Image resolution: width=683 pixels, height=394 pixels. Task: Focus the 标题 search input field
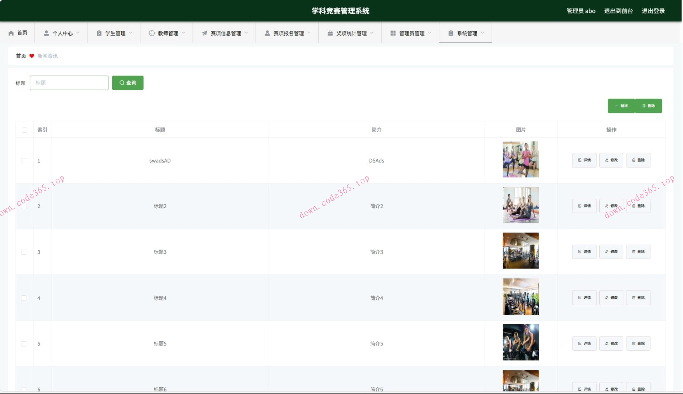pyautogui.click(x=69, y=83)
